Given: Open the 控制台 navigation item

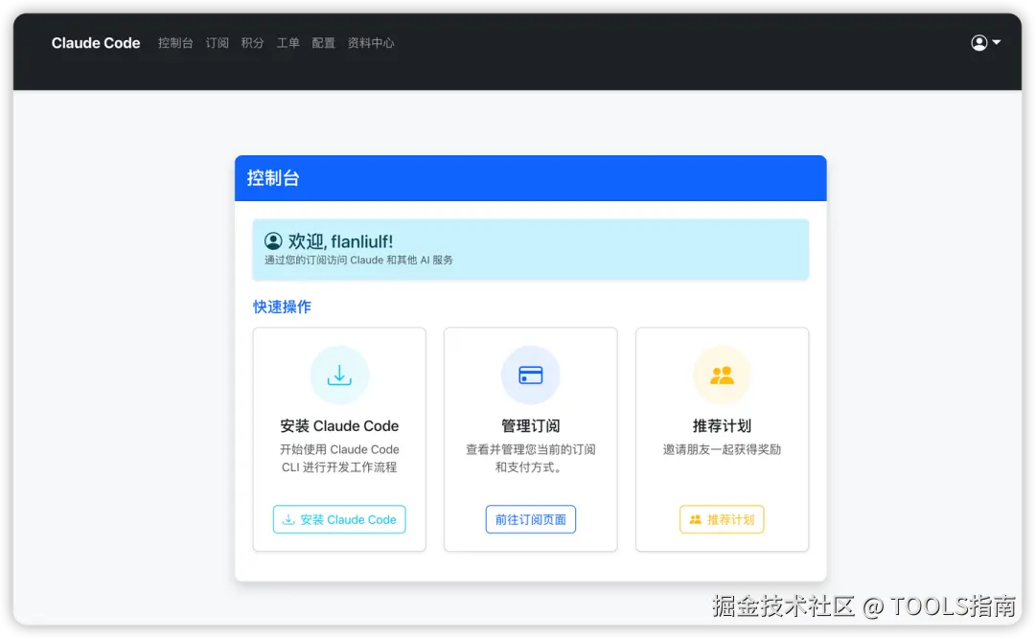Looking at the screenshot, I should point(175,43).
